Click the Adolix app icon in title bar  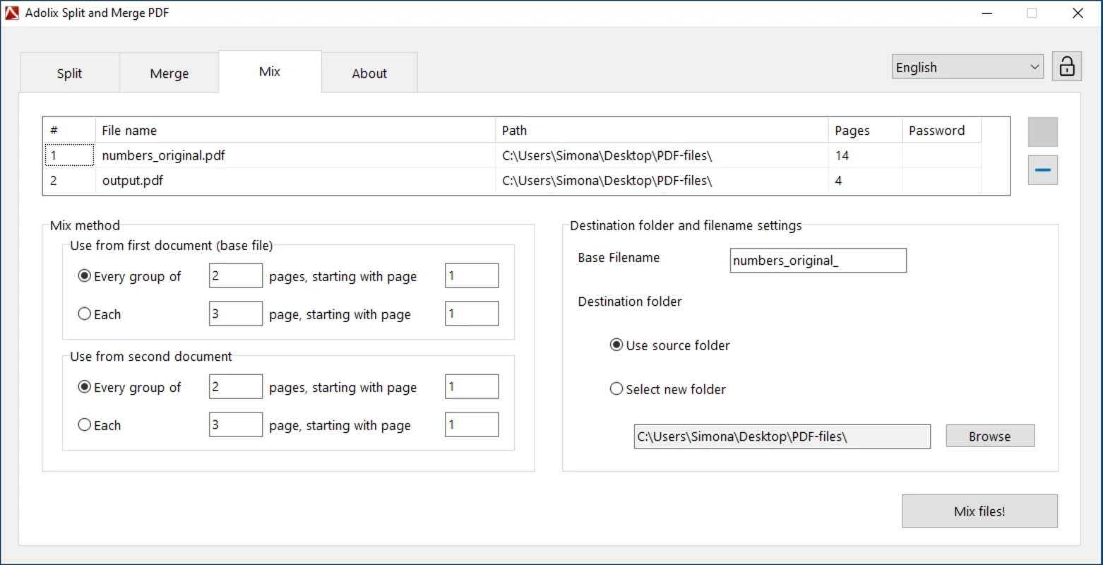pyautogui.click(x=12, y=13)
